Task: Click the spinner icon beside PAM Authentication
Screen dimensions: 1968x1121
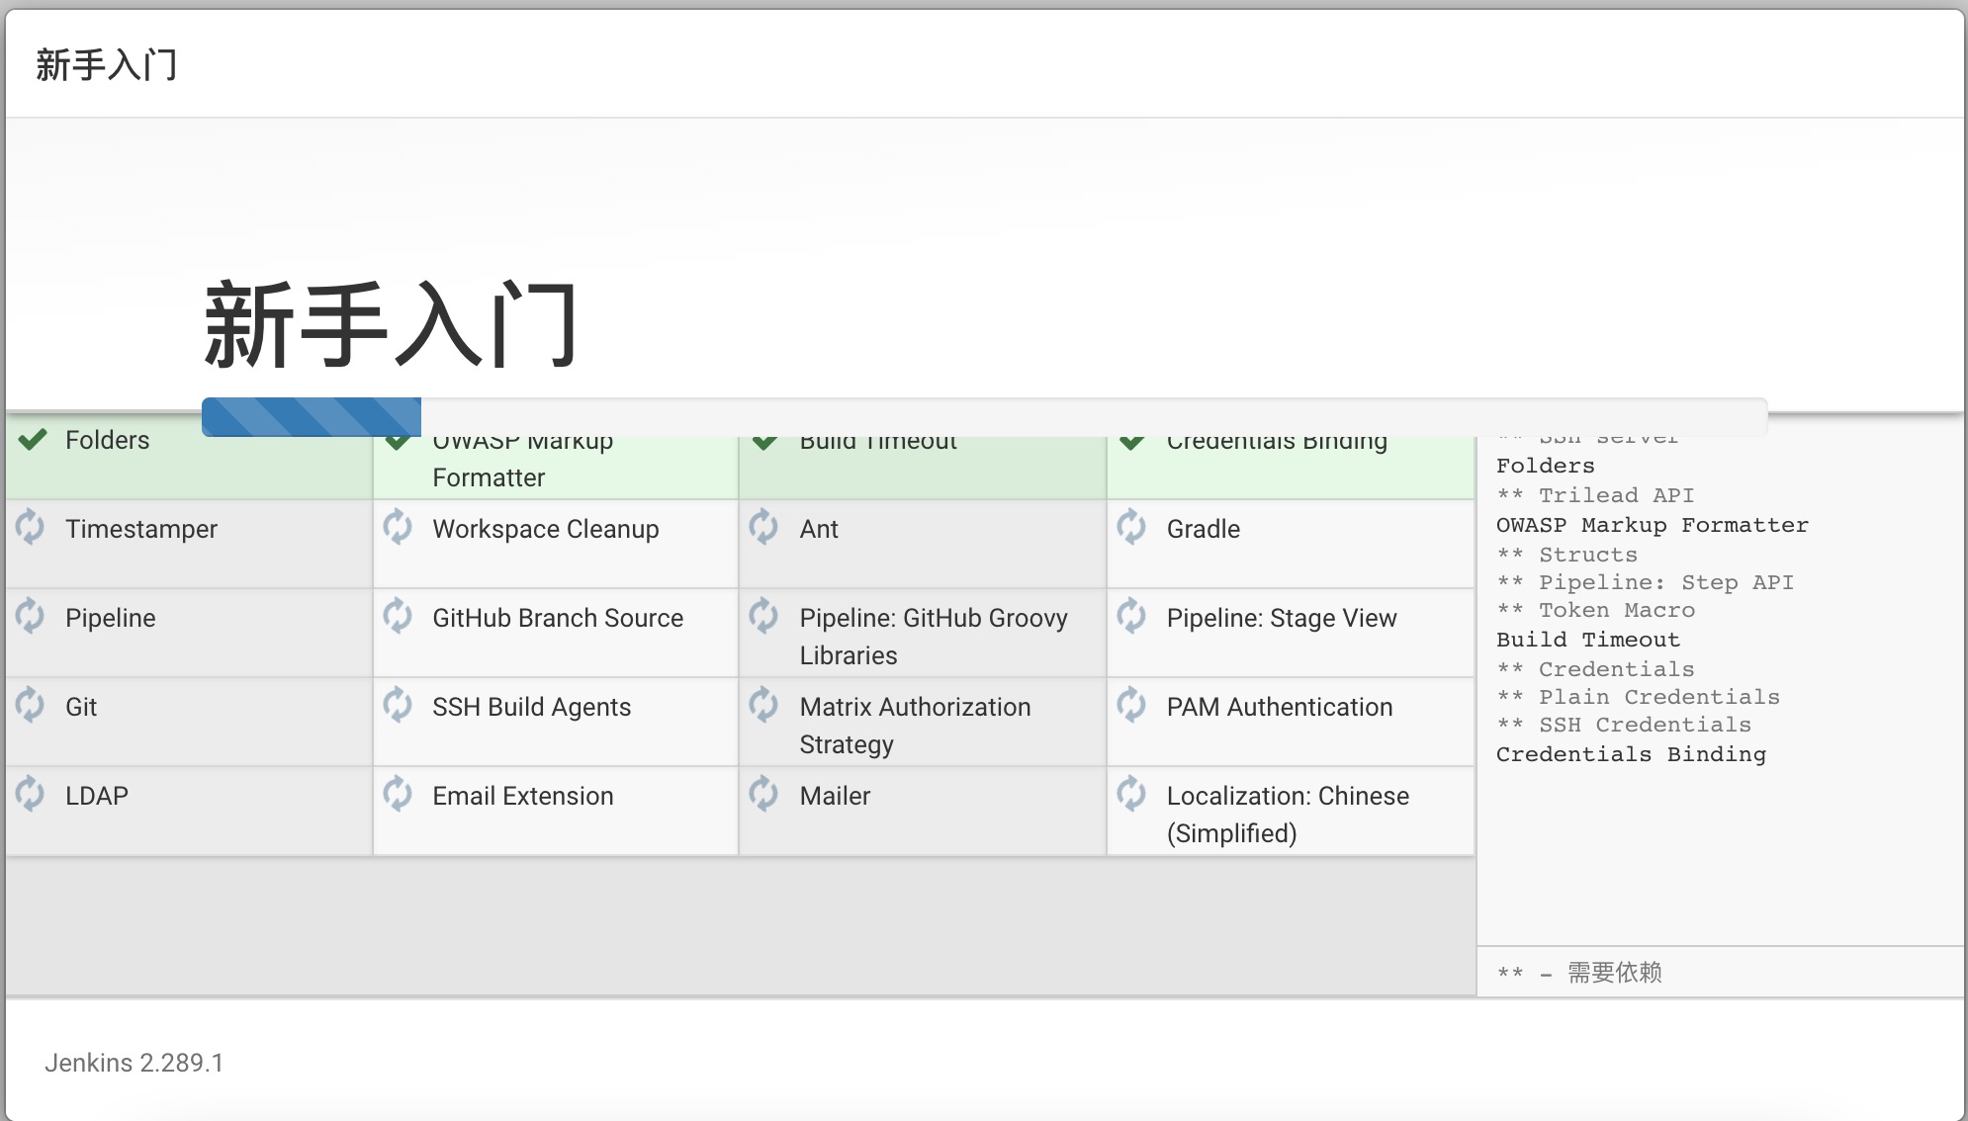Action: point(1131,705)
